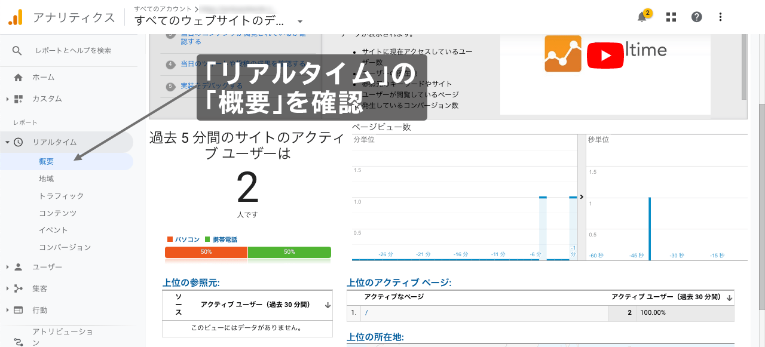Viewport: 765px width, 347px height.
Task: Open the Help question mark icon
Action: pos(696,17)
